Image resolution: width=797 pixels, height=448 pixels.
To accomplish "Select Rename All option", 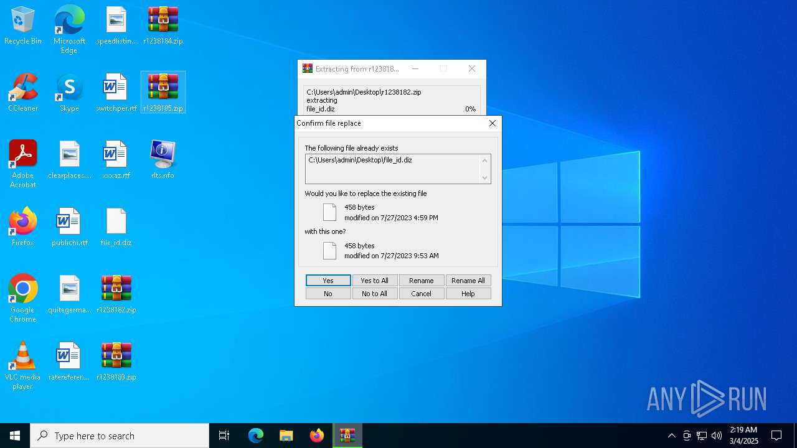I will (x=468, y=281).
